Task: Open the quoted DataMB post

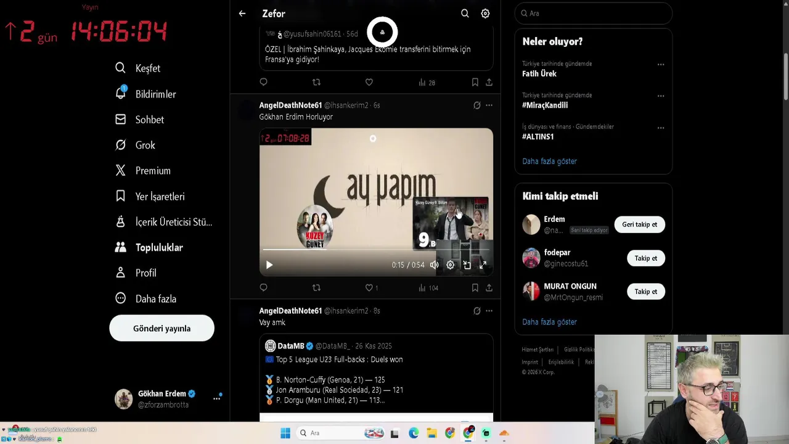Action: pyautogui.click(x=376, y=376)
